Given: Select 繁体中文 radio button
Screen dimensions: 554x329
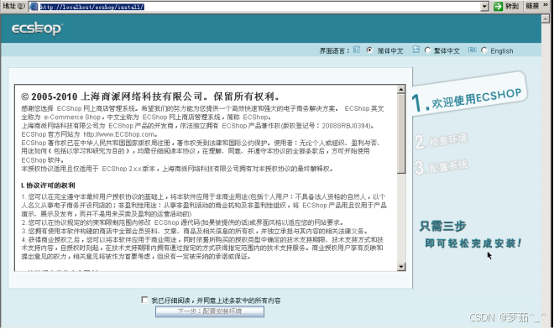Looking at the screenshot, I should (427, 50).
